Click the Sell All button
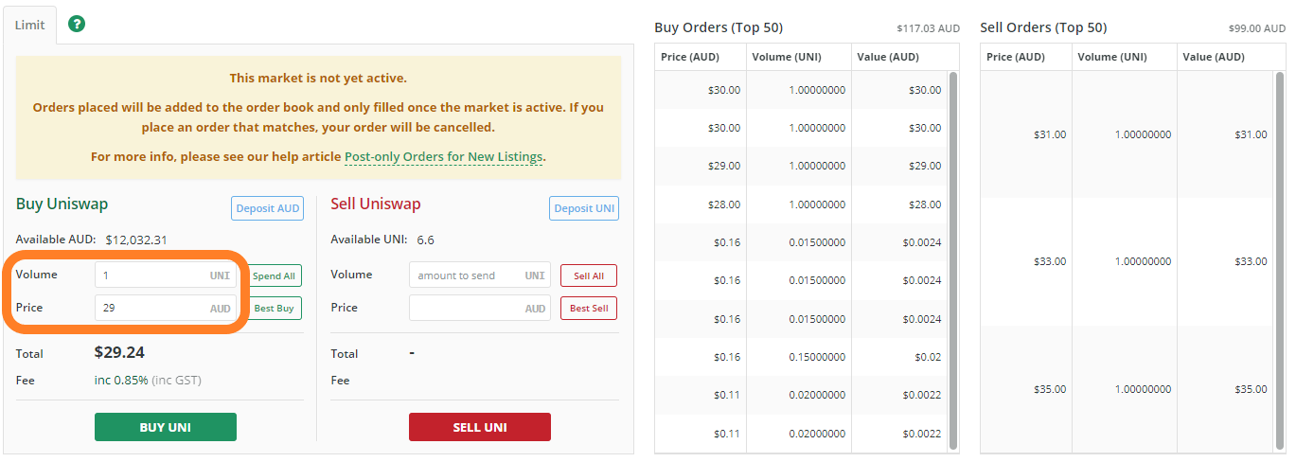The width and height of the screenshot is (1296, 462). (589, 275)
